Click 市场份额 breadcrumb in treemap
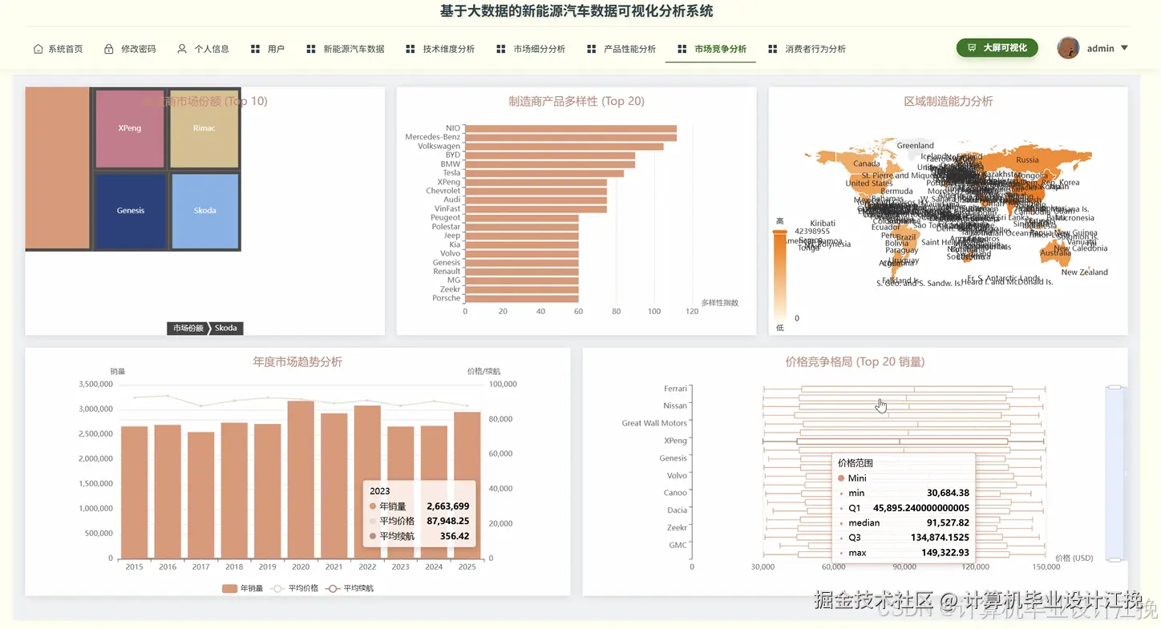The width and height of the screenshot is (1161, 629). pyautogui.click(x=188, y=328)
